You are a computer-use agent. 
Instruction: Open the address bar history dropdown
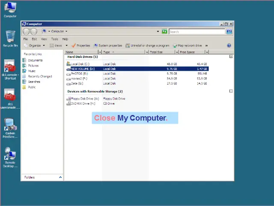(158, 31)
